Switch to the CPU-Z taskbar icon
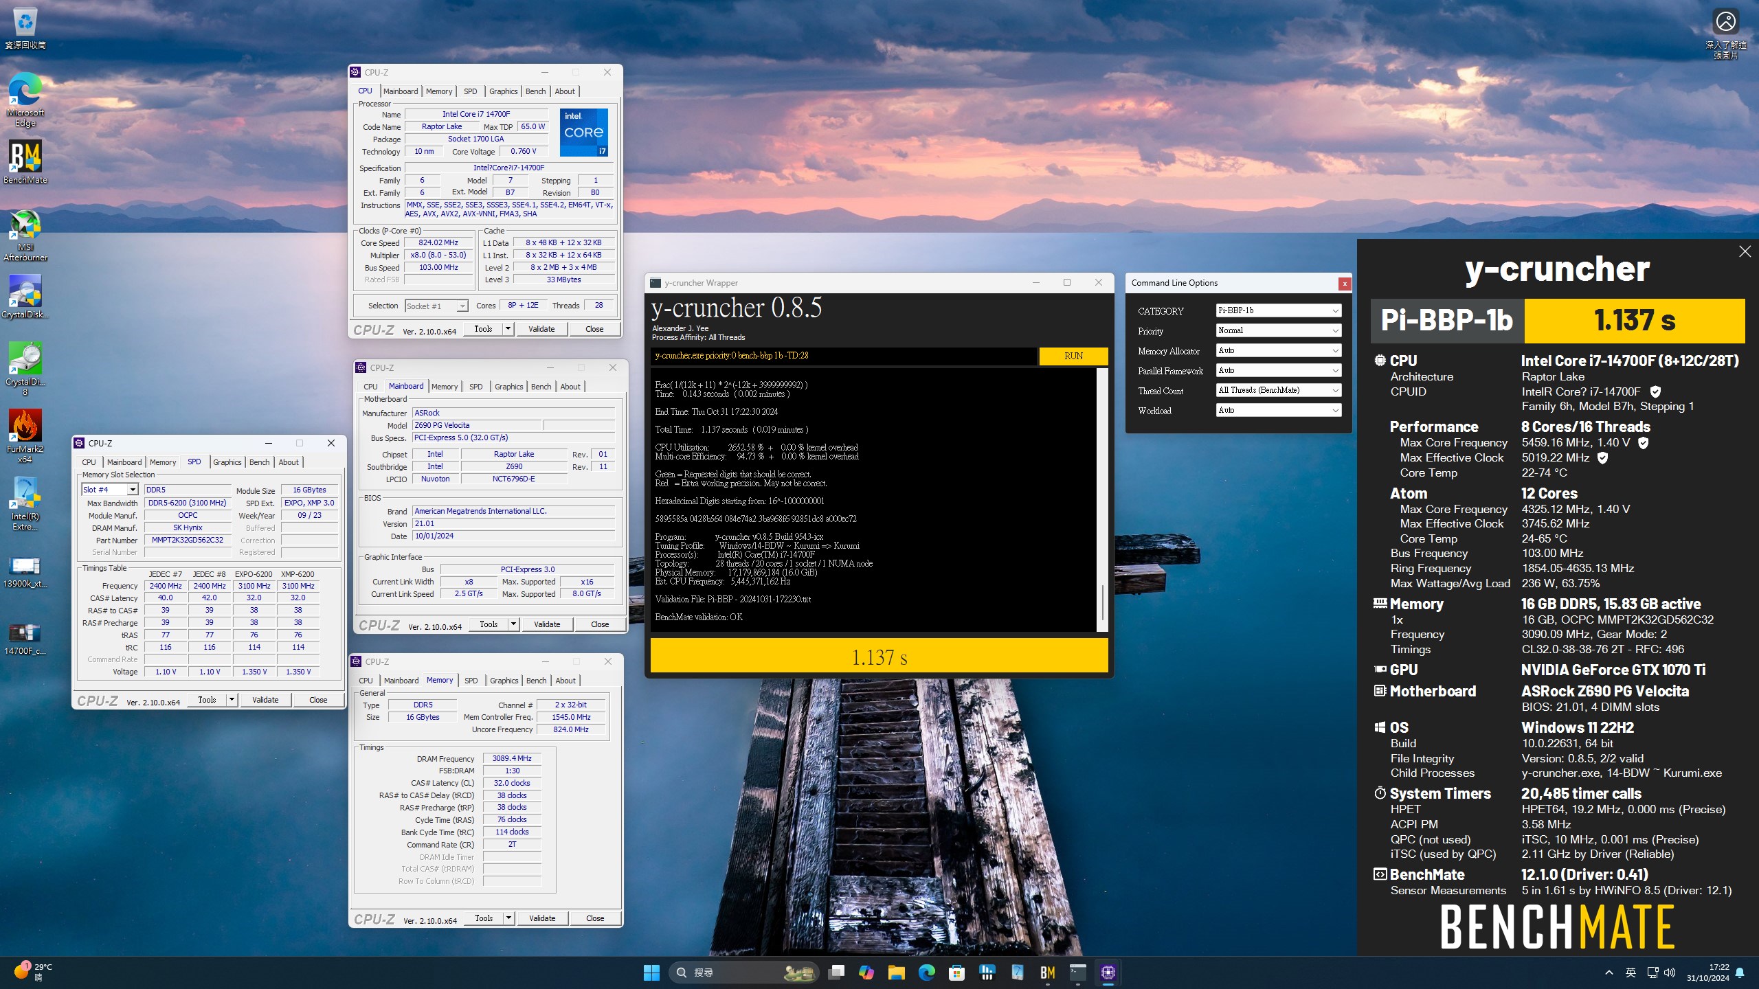The height and width of the screenshot is (989, 1759). coord(1108,973)
